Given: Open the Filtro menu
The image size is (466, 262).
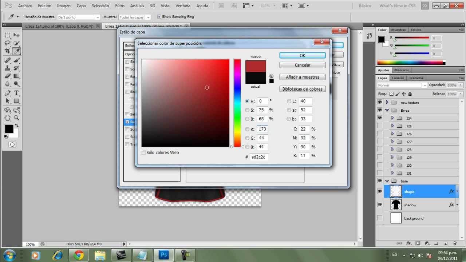Looking at the screenshot, I should click(119, 6).
